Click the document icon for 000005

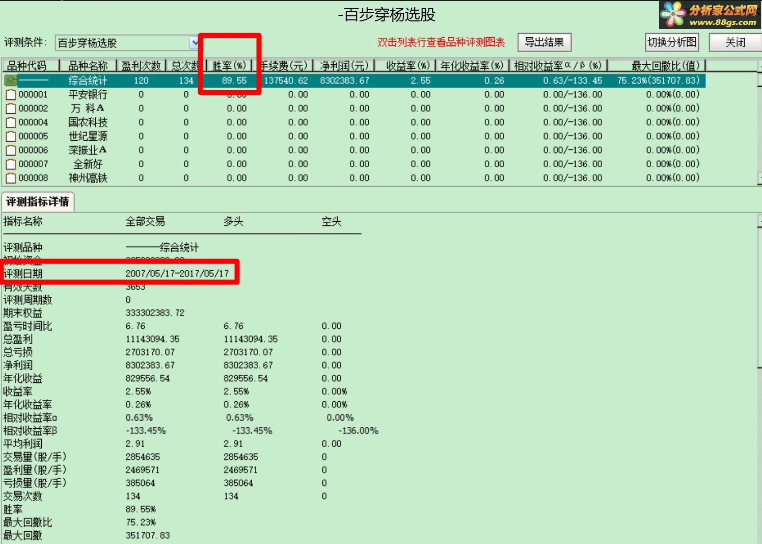tap(11, 136)
